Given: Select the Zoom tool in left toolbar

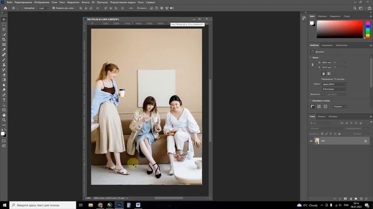Looking at the screenshot, I should (4, 120).
